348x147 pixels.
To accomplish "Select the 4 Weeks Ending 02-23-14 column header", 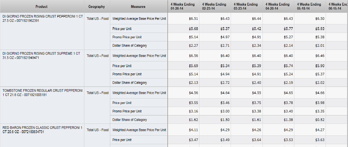I will tap(214, 7).
